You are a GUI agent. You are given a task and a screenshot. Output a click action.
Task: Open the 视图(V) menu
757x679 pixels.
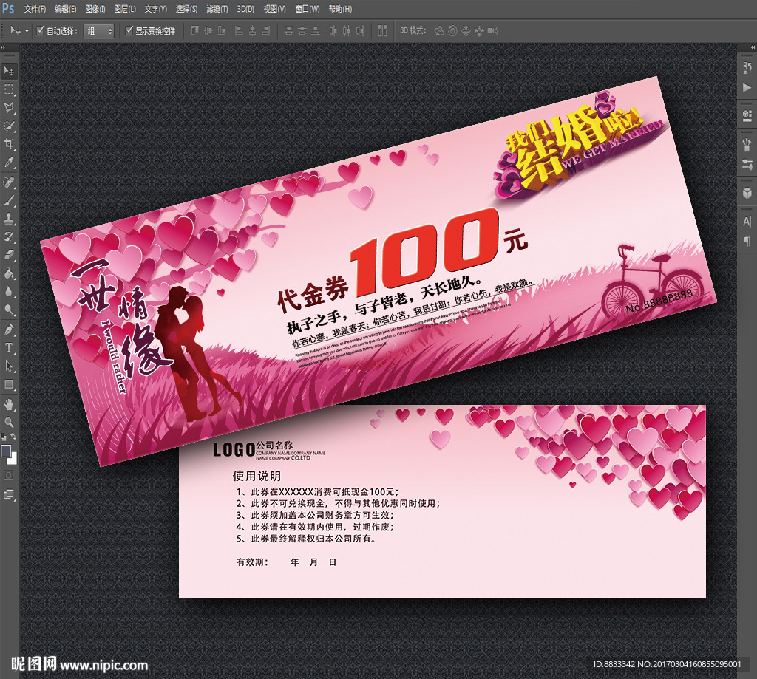[x=274, y=9]
